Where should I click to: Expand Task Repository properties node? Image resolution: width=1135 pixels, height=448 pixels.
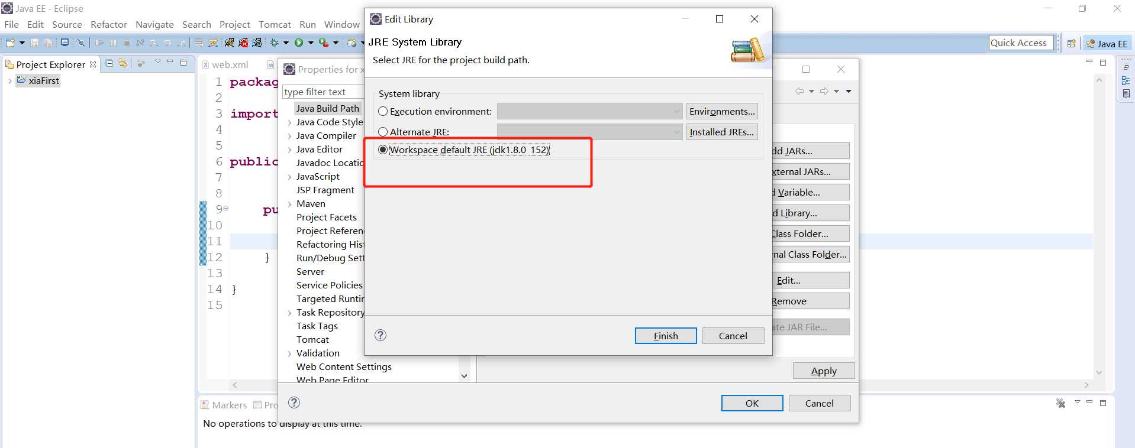(289, 313)
